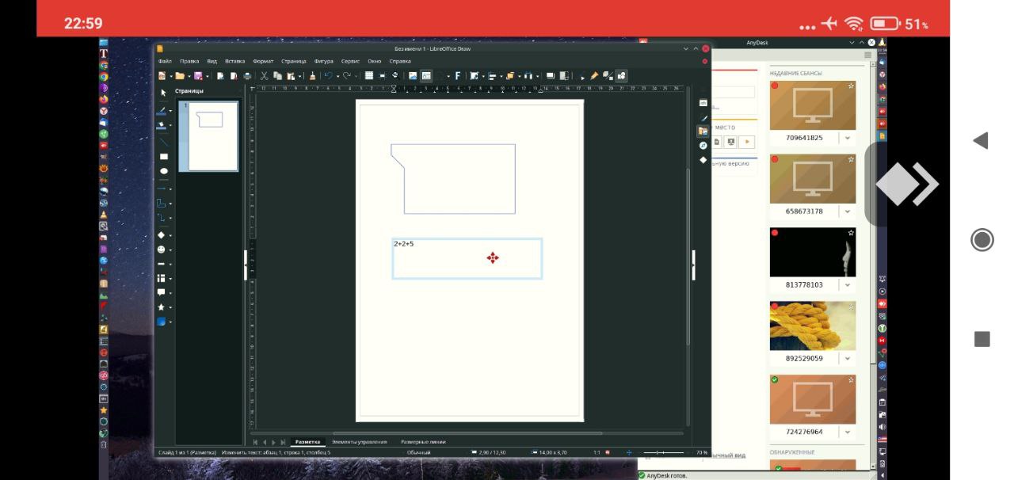Select the 3D Objects tool
Screen dimensions: 1014x480
tap(162, 322)
